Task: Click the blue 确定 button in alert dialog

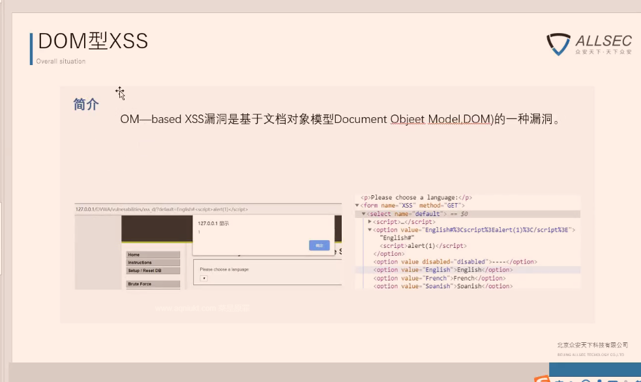Action: click(x=320, y=245)
